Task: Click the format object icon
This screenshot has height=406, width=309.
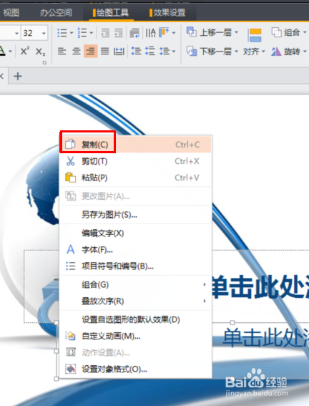Action: point(70,369)
